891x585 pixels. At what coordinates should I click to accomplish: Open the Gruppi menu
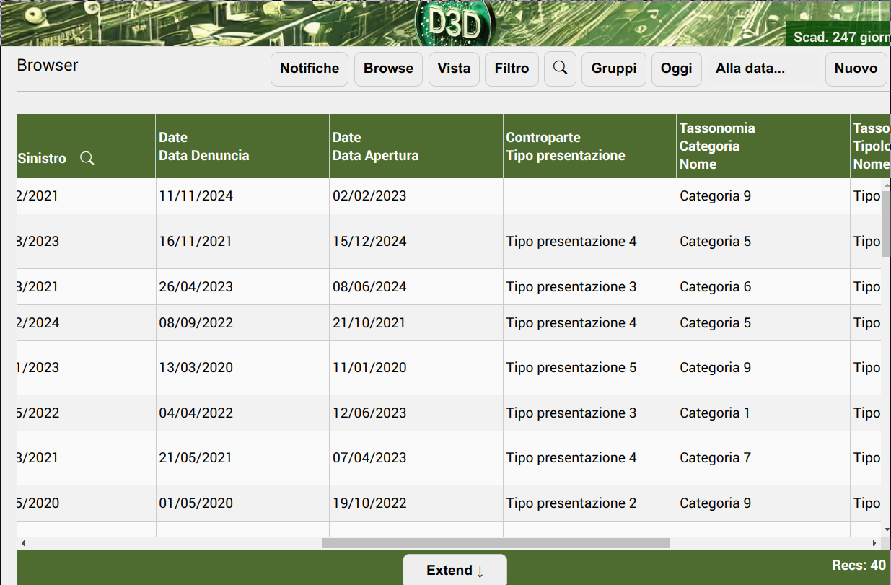pos(614,69)
